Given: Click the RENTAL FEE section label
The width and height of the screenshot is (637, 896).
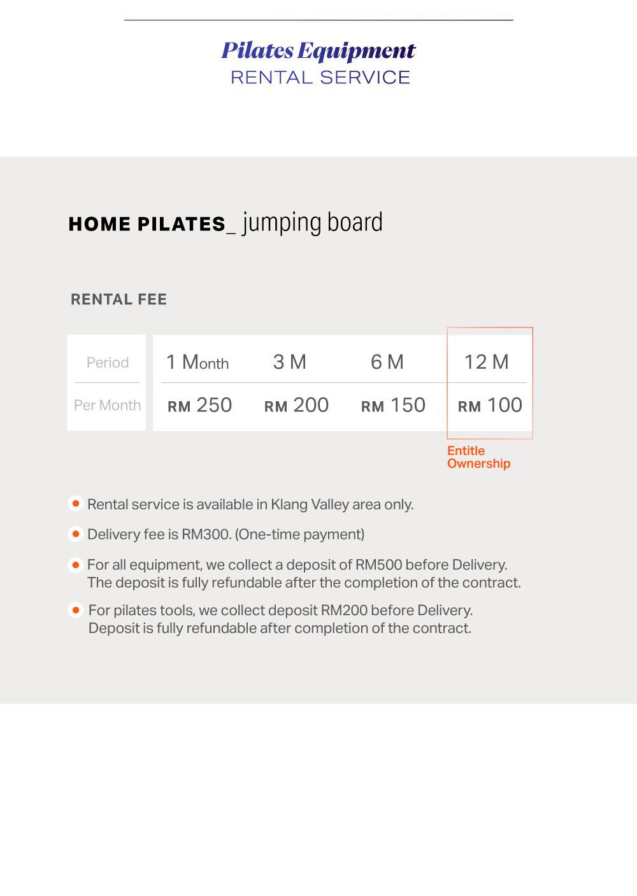Looking at the screenshot, I should (x=118, y=299).
